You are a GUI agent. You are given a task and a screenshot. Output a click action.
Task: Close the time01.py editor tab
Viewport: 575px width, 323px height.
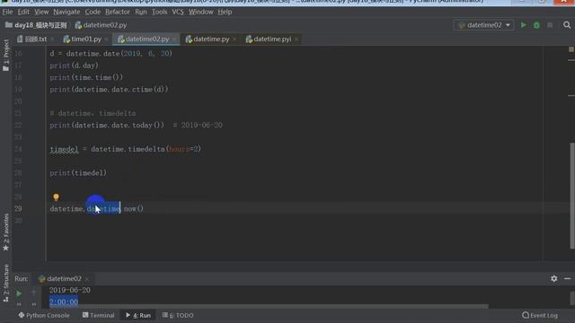coord(106,39)
